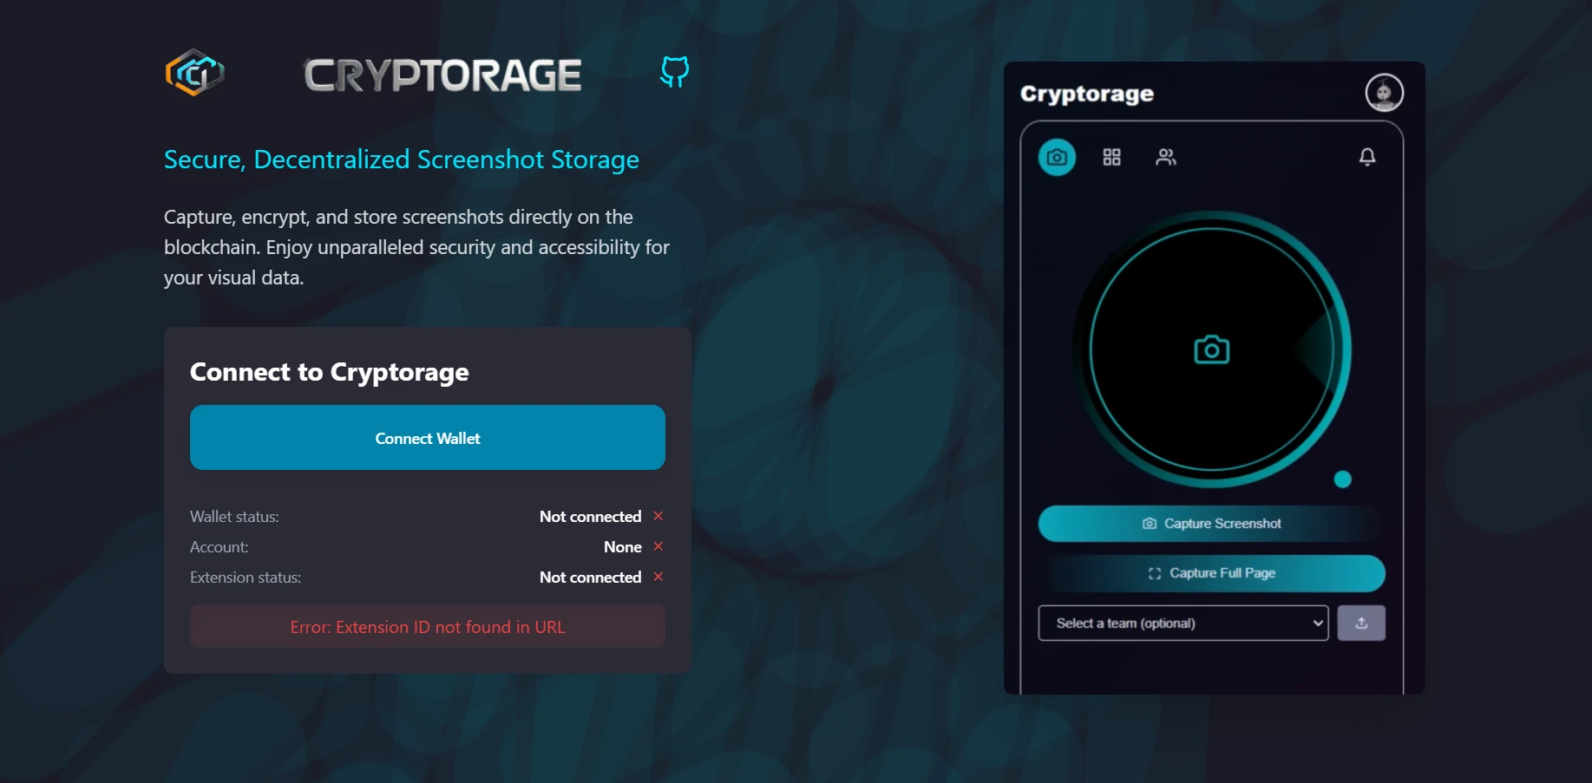Expand the team selector chevron
The width and height of the screenshot is (1592, 783).
pyautogui.click(x=1317, y=623)
